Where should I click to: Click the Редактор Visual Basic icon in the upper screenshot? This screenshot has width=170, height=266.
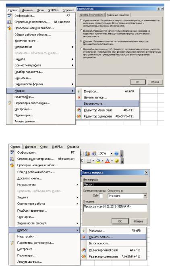[79, 110]
